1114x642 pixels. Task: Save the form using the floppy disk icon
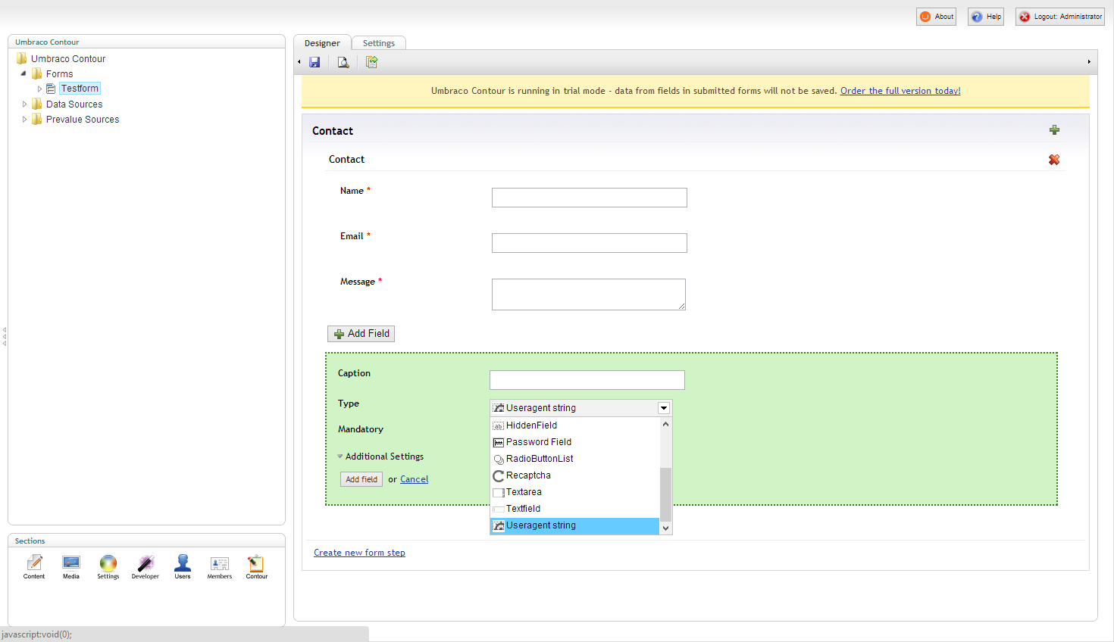pos(314,62)
